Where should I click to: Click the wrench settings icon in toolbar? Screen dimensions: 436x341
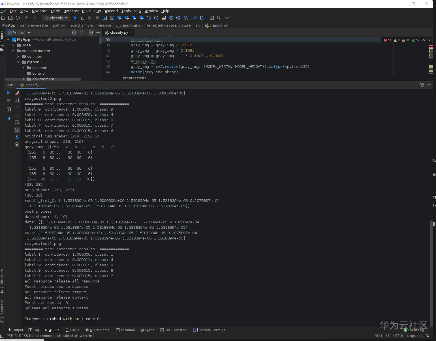click(195, 18)
